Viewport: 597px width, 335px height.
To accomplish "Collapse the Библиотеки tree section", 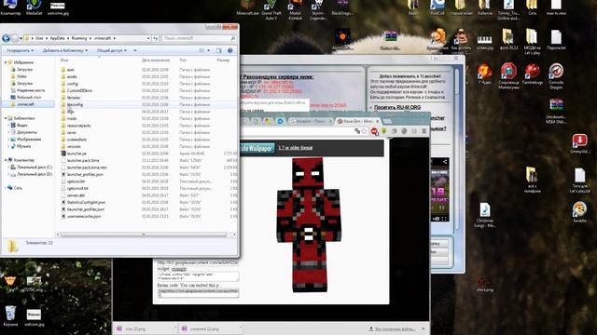I will click(x=6, y=118).
